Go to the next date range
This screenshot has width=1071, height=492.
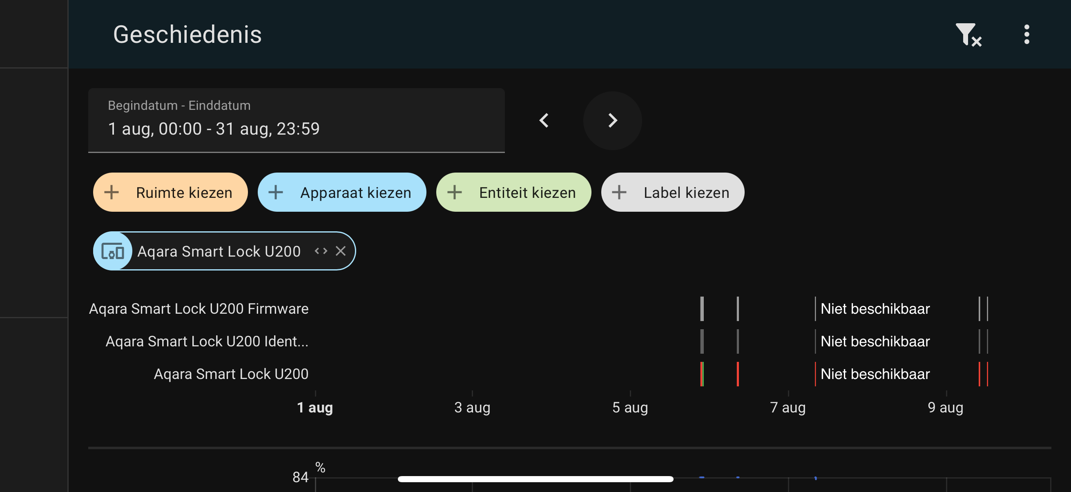coord(612,120)
